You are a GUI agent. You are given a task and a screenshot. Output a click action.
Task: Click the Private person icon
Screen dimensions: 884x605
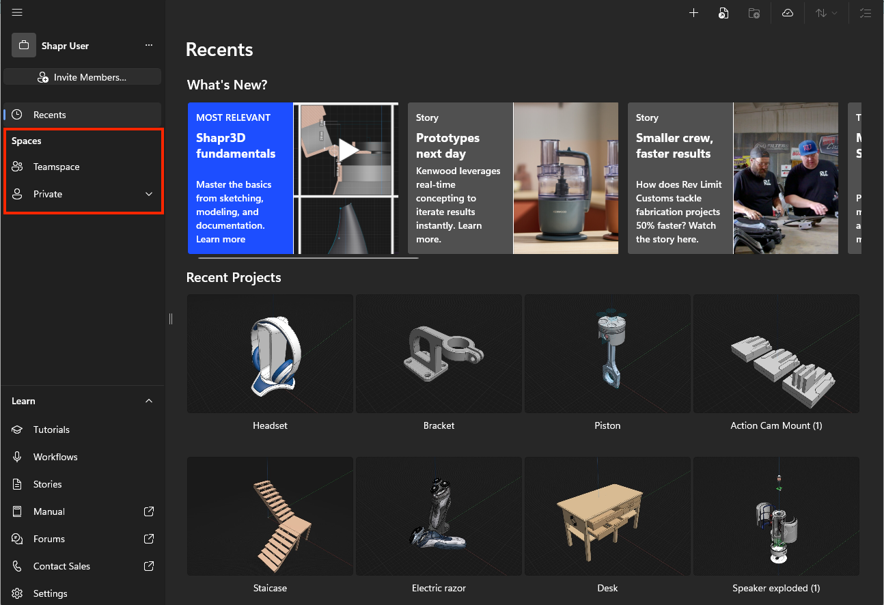[x=18, y=194]
